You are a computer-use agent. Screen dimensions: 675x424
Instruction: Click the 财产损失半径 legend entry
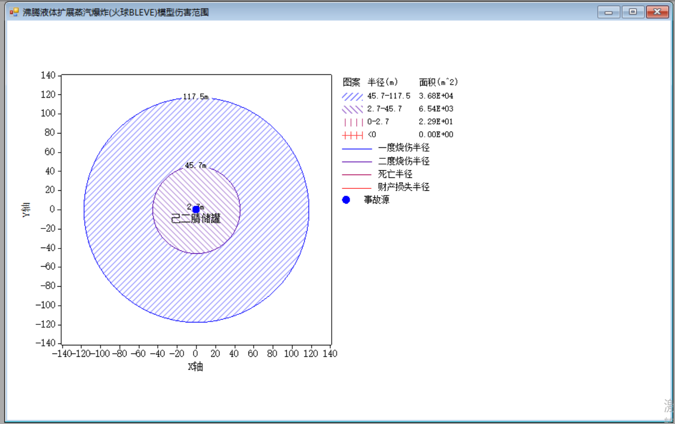click(386, 187)
